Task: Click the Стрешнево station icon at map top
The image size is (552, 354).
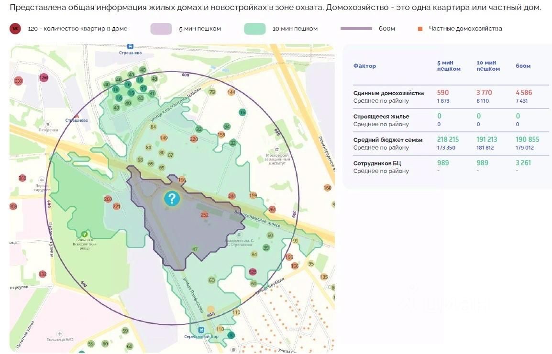Action: tap(130, 46)
